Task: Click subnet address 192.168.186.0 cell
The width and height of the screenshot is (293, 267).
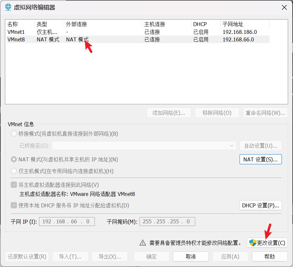Action: tap(240, 32)
